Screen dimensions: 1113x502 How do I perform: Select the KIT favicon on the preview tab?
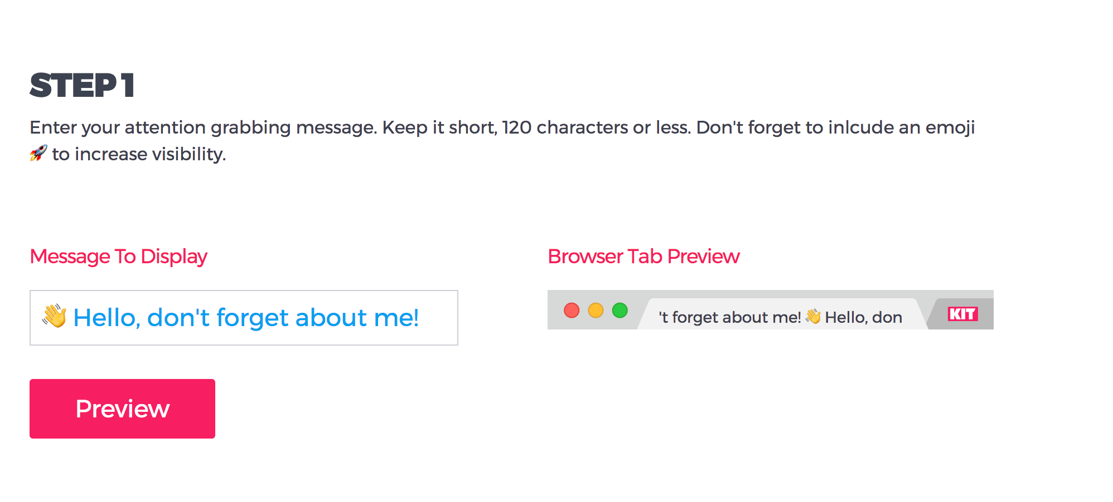(962, 313)
